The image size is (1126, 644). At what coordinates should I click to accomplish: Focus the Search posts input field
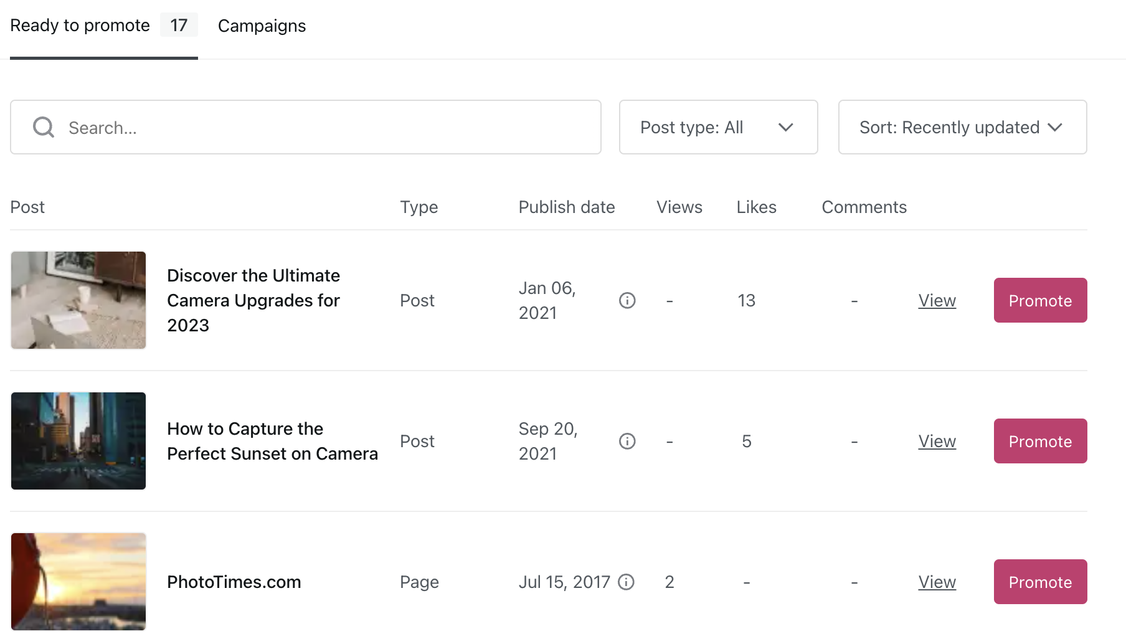point(305,127)
